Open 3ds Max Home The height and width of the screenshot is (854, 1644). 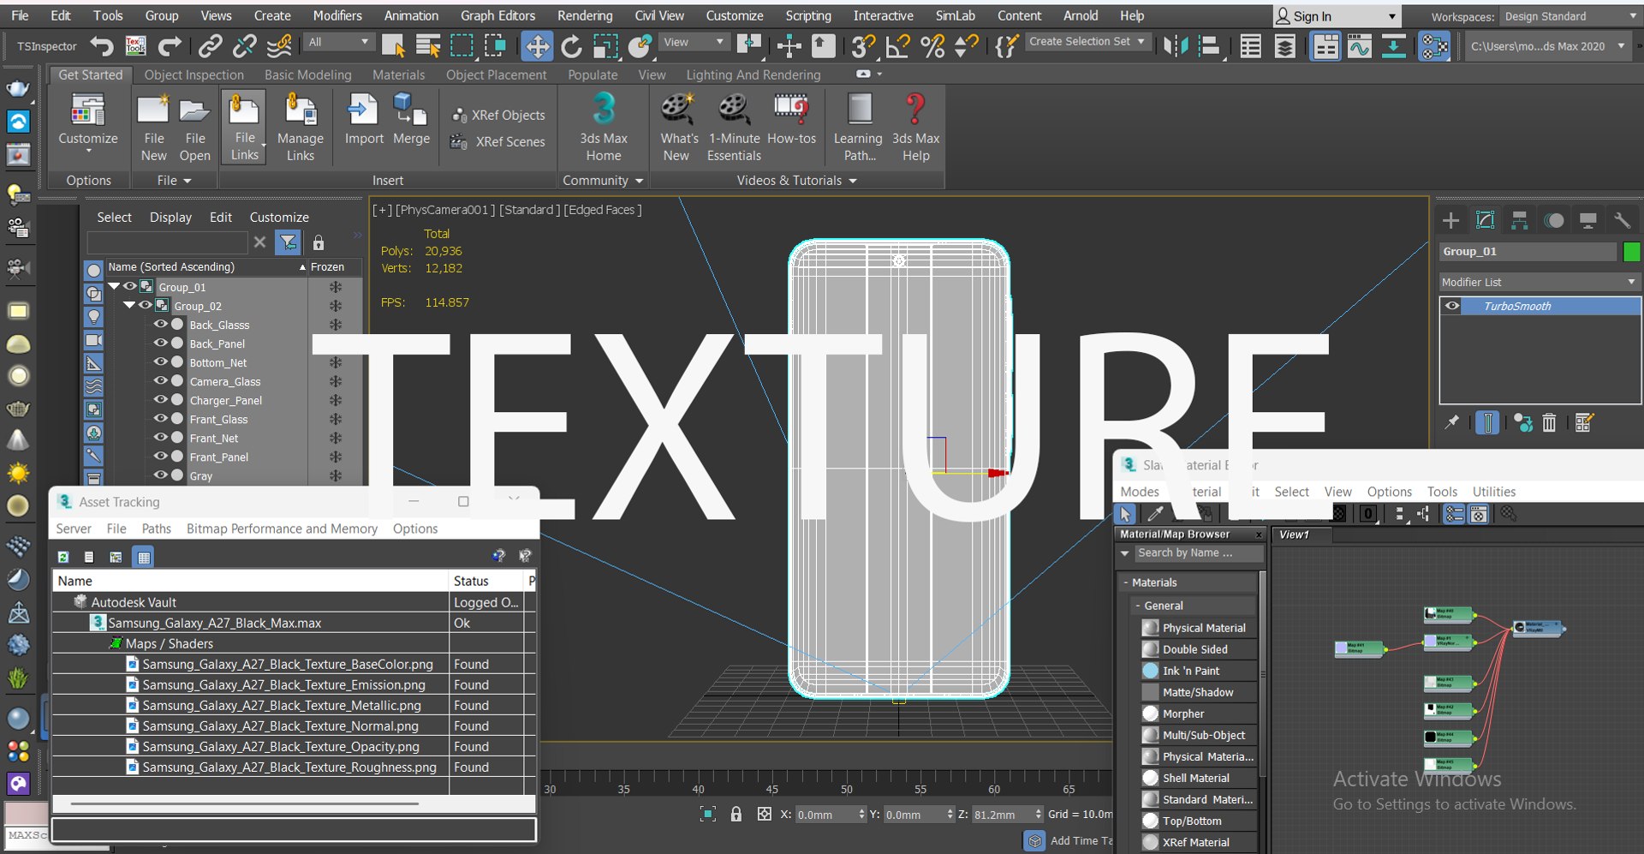[x=604, y=128]
